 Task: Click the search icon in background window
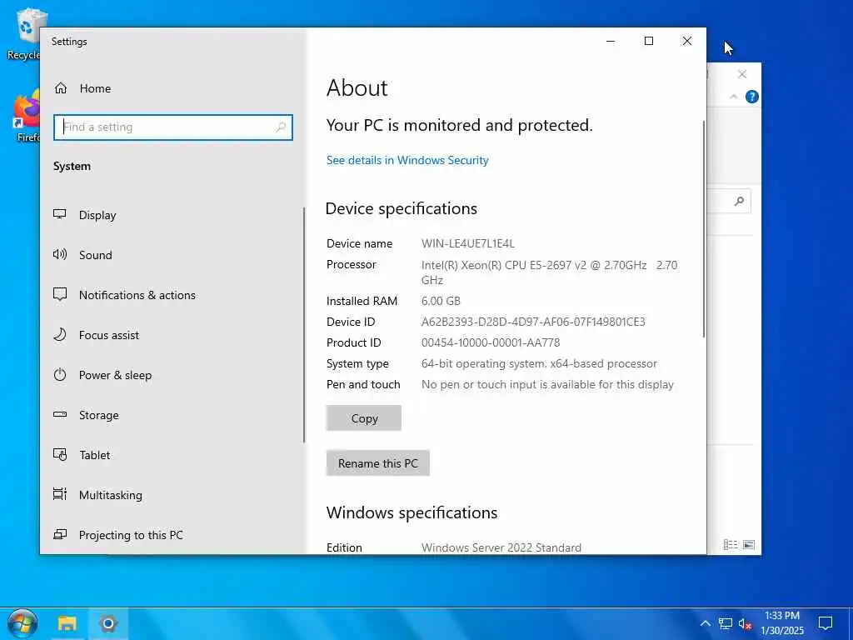pos(739,202)
